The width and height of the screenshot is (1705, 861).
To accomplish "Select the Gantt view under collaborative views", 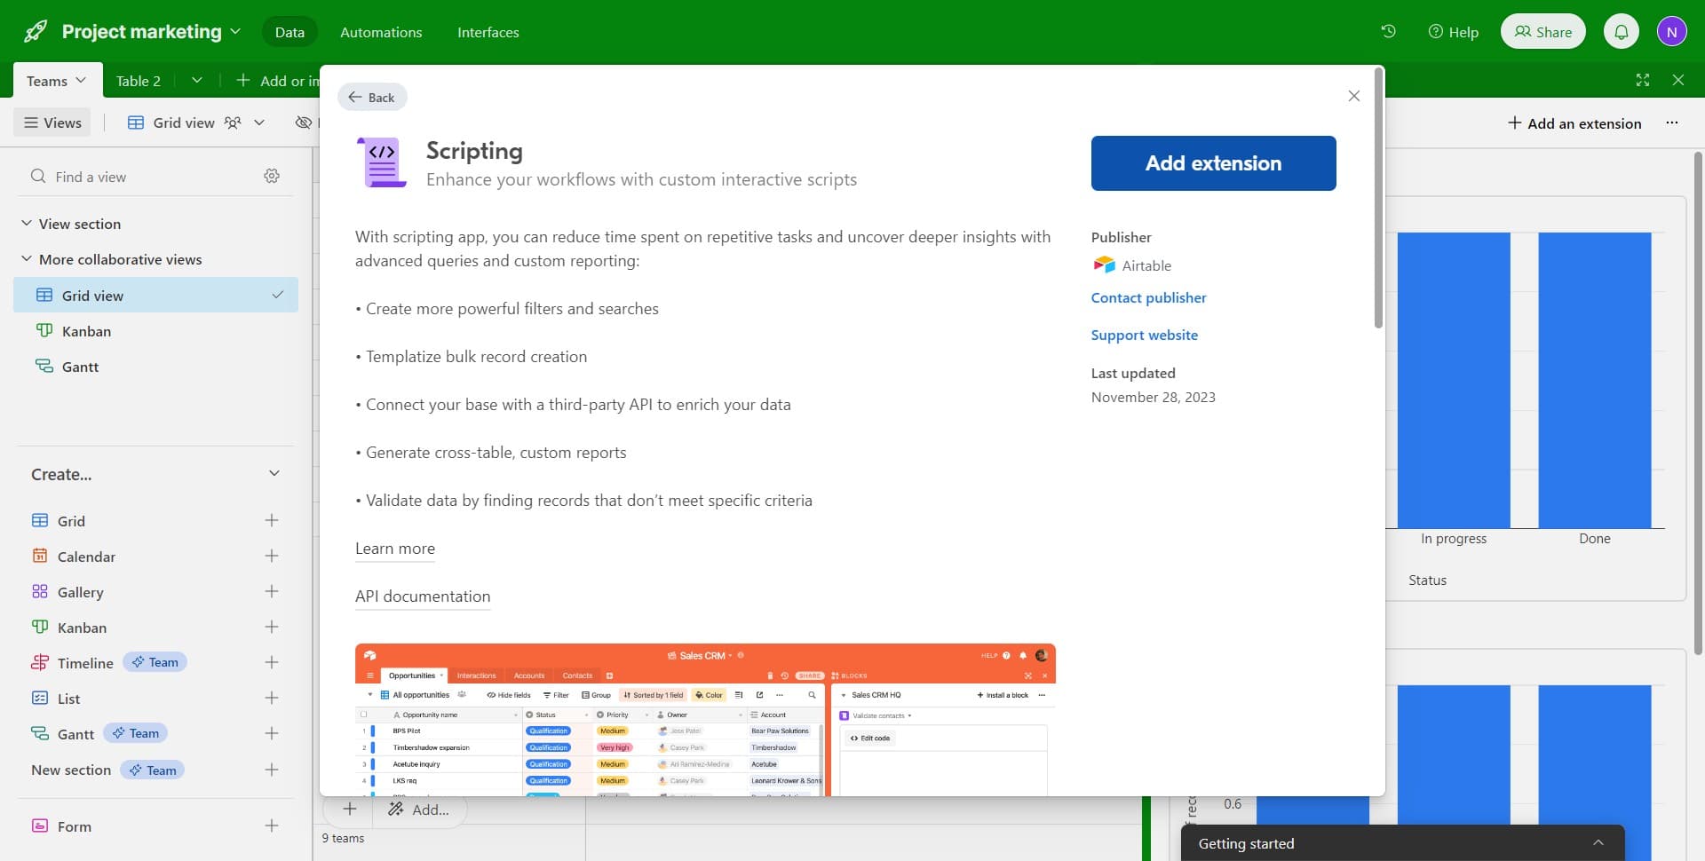I will (x=80, y=366).
